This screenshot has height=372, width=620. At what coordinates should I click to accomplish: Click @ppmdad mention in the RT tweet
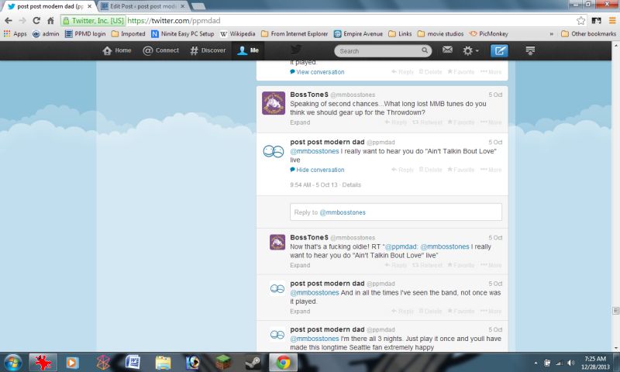(x=401, y=246)
